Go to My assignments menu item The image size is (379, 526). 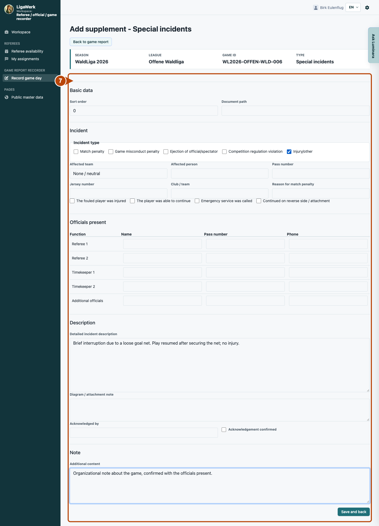tap(25, 59)
